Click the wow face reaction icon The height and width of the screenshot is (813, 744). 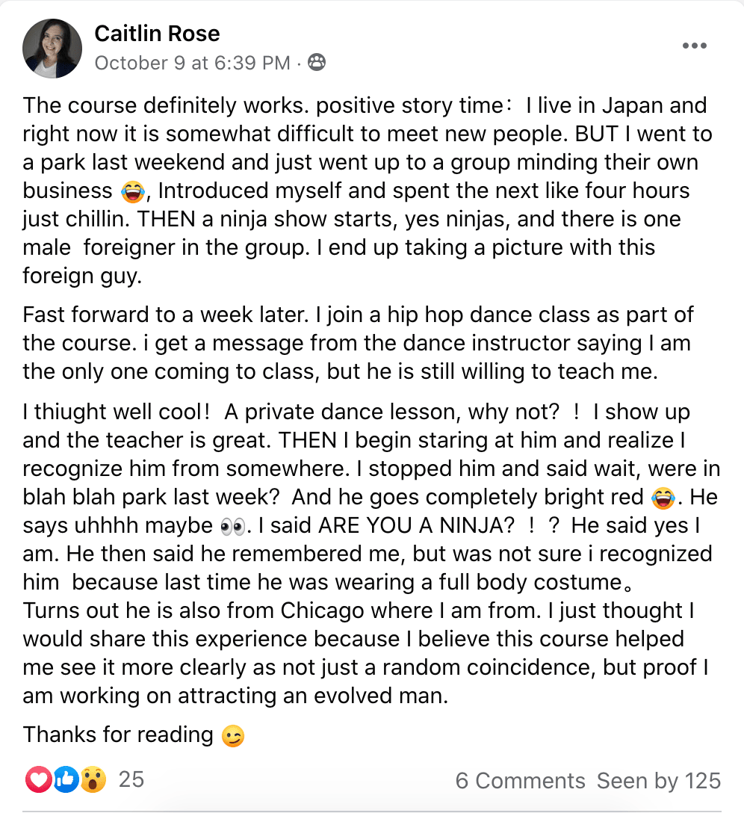point(93,780)
